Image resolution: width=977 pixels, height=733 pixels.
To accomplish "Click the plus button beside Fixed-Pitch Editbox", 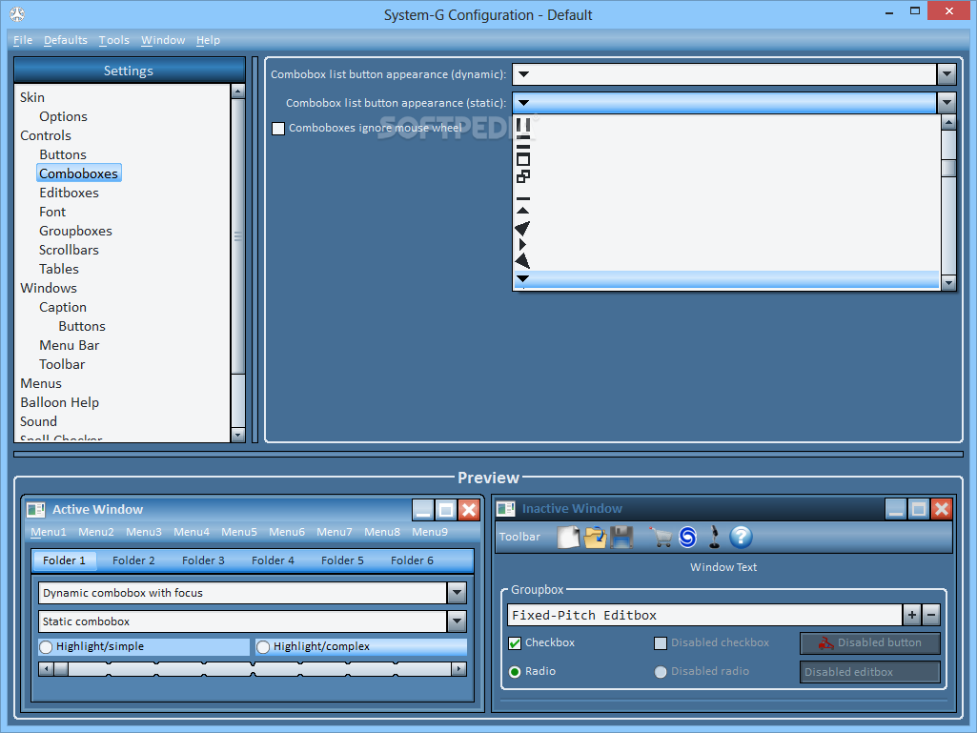I will [x=911, y=615].
